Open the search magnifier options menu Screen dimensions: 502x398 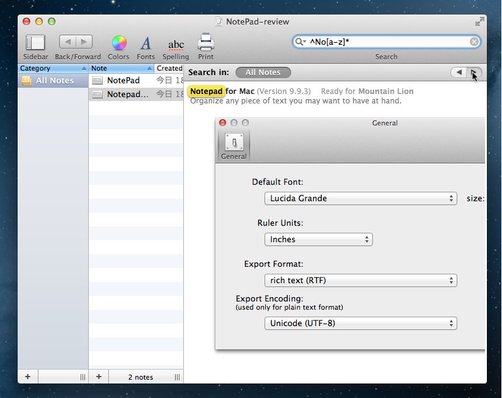(x=300, y=42)
